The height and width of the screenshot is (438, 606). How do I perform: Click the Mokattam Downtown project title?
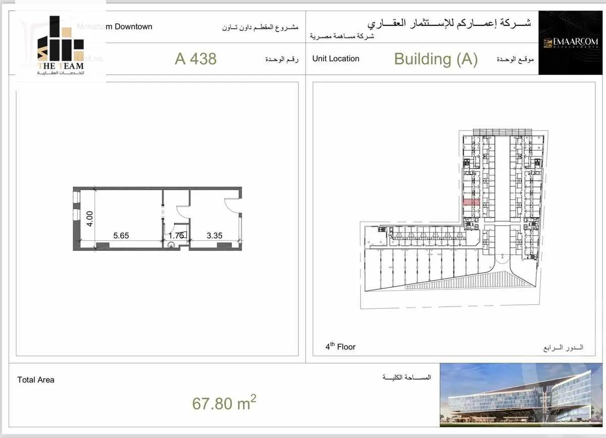[116, 27]
